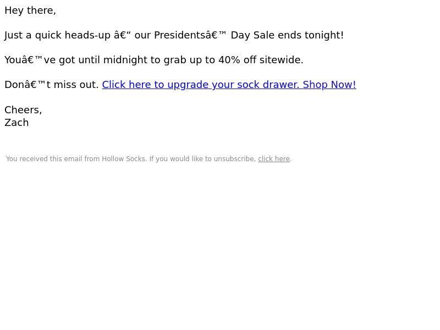Click the 'Just a quick heads-up' phrase

tap(58, 35)
